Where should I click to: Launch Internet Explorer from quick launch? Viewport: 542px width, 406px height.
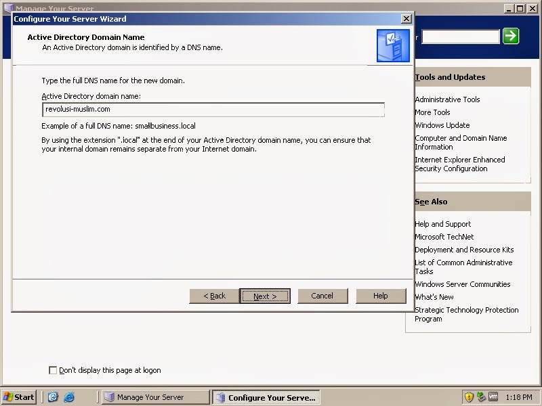[69, 397]
